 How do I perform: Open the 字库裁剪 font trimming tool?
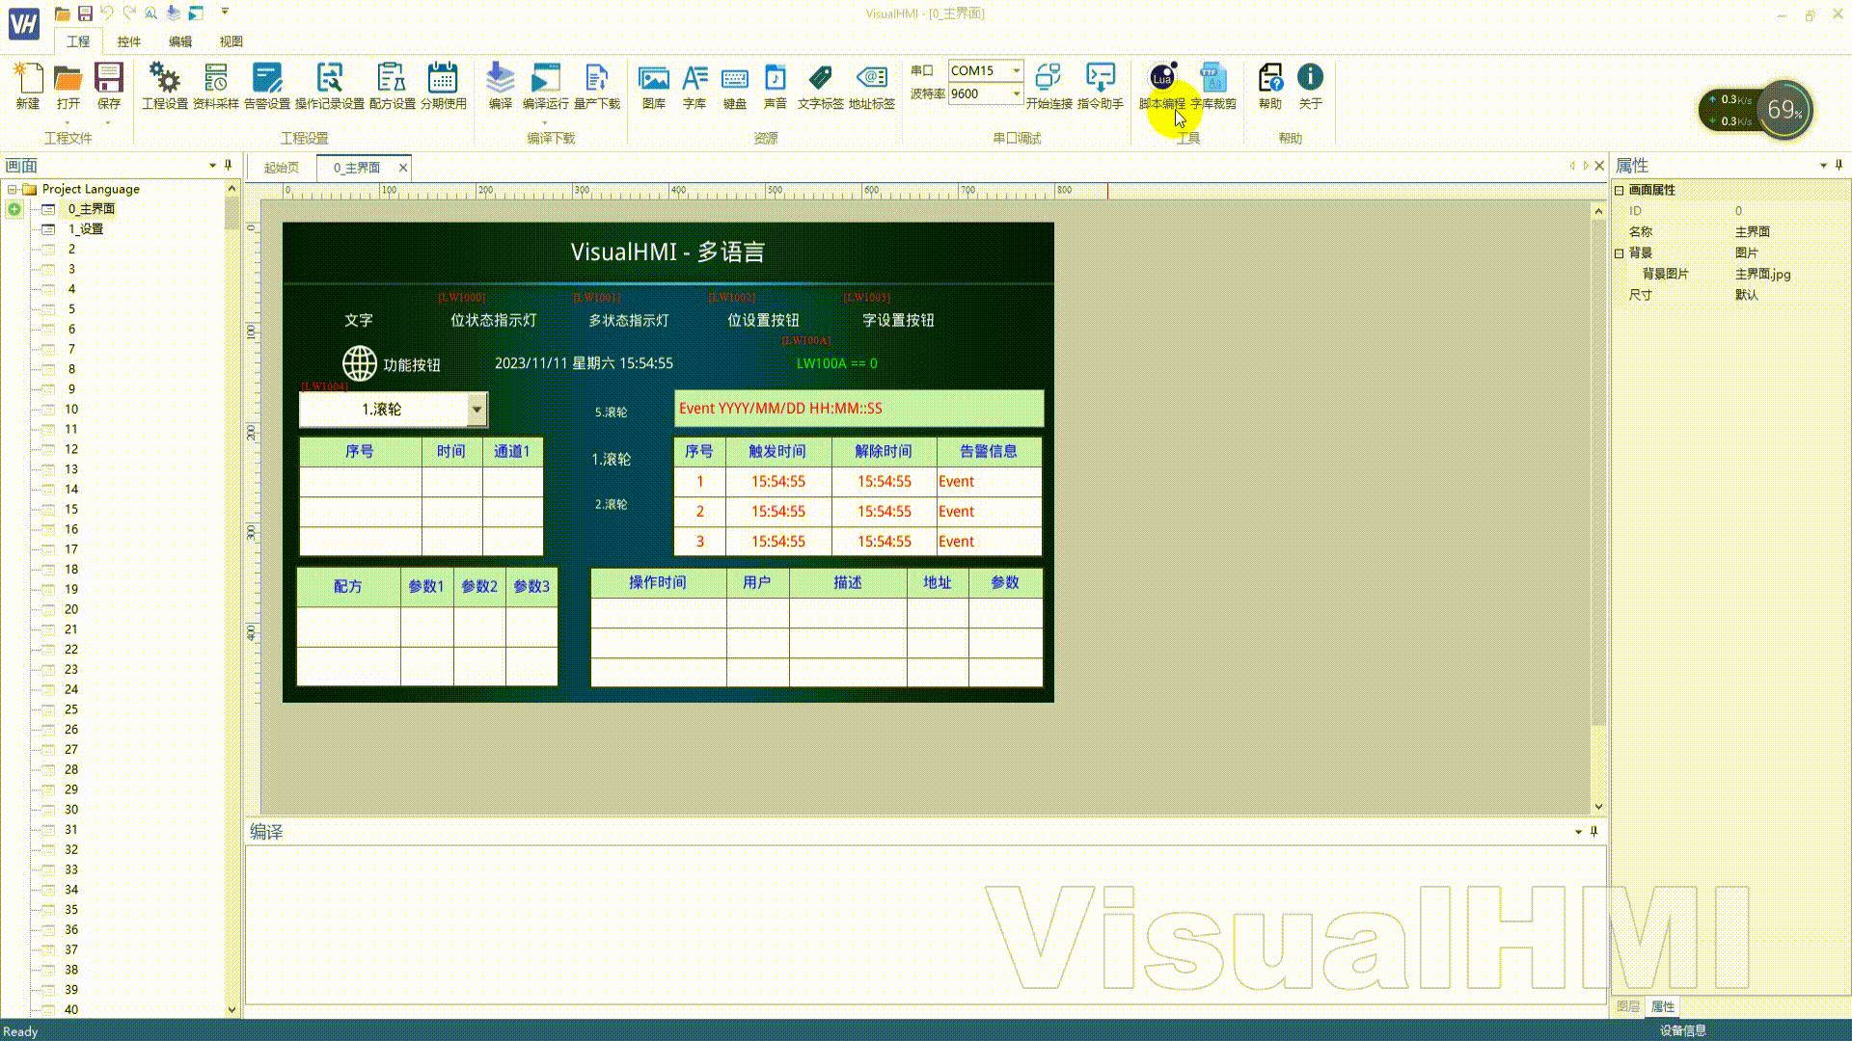tap(1213, 86)
